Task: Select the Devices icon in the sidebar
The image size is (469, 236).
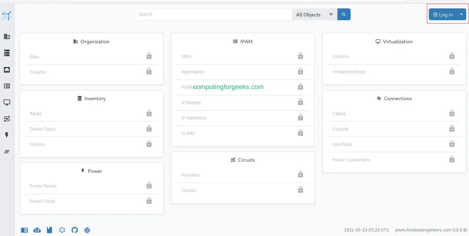Action: pyautogui.click(x=7, y=53)
